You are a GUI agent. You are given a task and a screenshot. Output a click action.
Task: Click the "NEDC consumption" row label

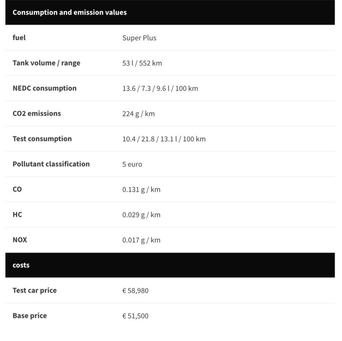tap(44, 88)
